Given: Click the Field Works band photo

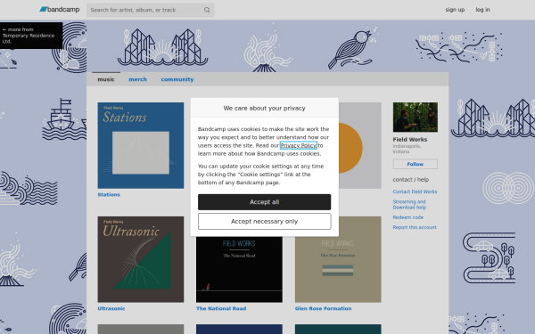Looking at the screenshot, I should (416, 118).
